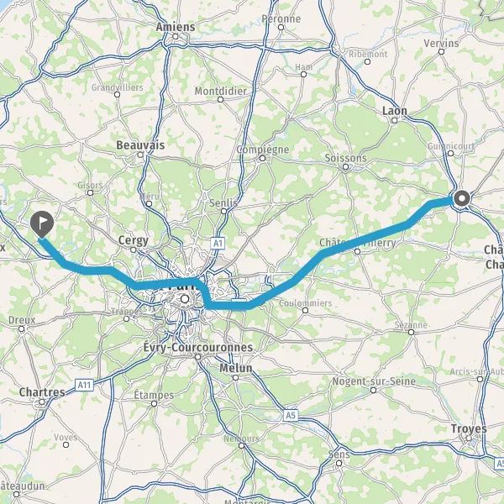Viewport: 504px width, 504px height.
Task: Select the A11 highway shield
Action: pyautogui.click(x=85, y=385)
